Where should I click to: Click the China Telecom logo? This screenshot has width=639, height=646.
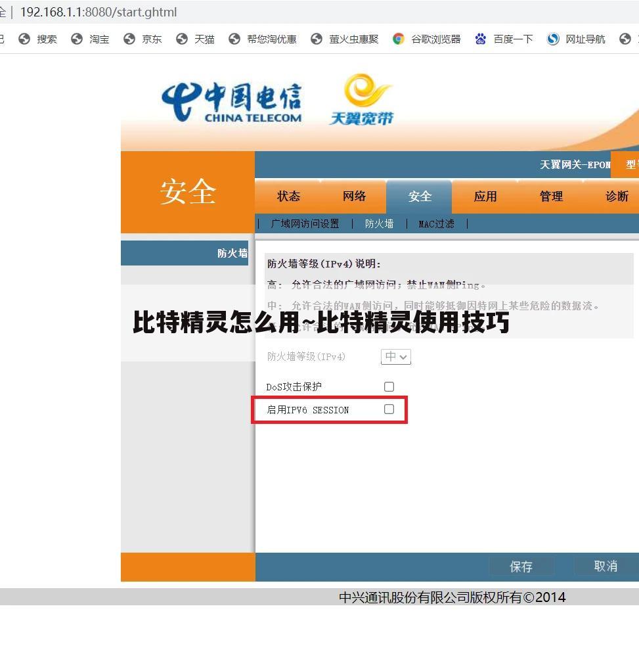231,102
